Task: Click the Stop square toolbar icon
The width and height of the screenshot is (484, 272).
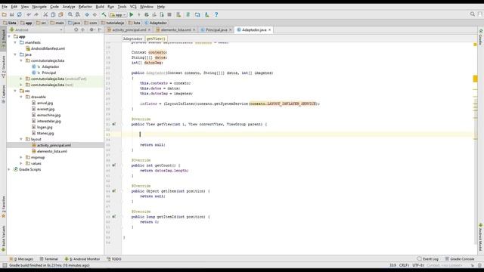Action: [169, 14]
